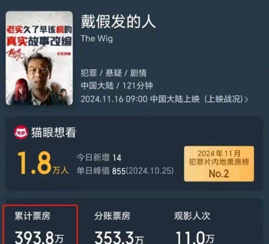Tap the 2024年11月 犯罪片内地票房榜 No.2 badge
This screenshot has width=269, height=244.
coord(219,164)
